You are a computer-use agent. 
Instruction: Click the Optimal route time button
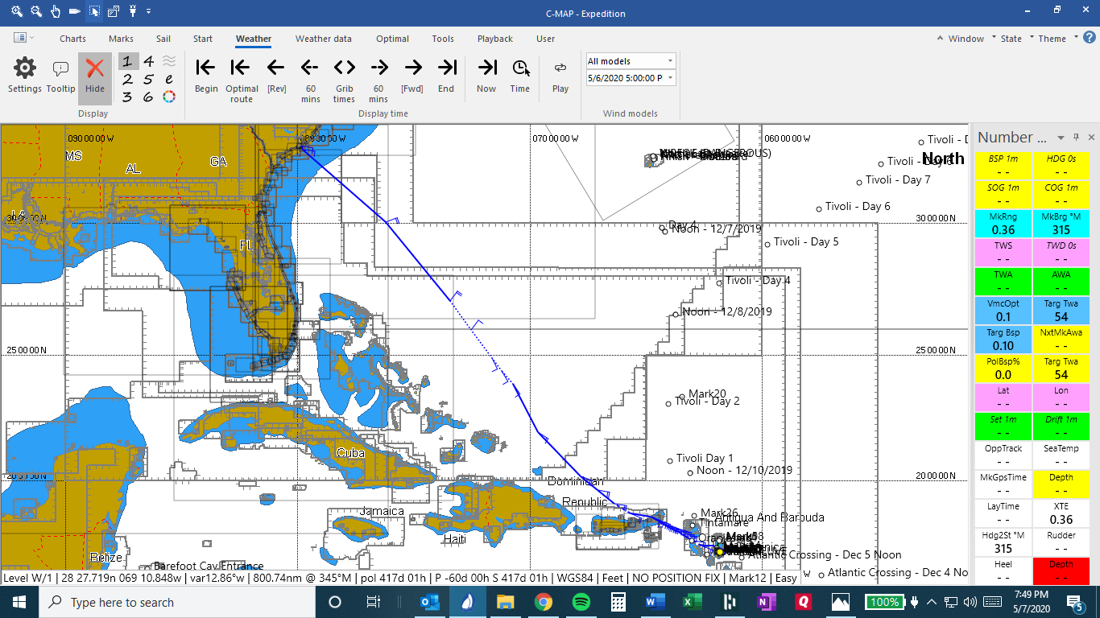click(241, 76)
